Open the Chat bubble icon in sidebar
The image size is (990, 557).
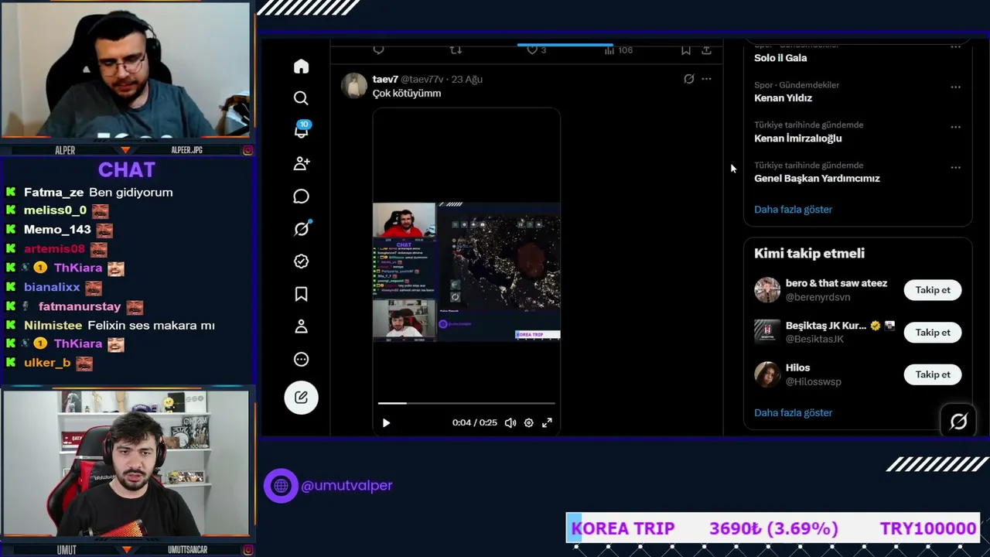pos(301,196)
